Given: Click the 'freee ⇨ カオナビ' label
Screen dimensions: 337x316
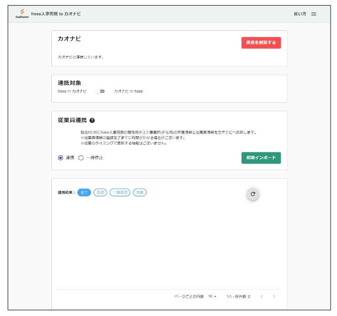Looking at the screenshot, I should [72, 91].
